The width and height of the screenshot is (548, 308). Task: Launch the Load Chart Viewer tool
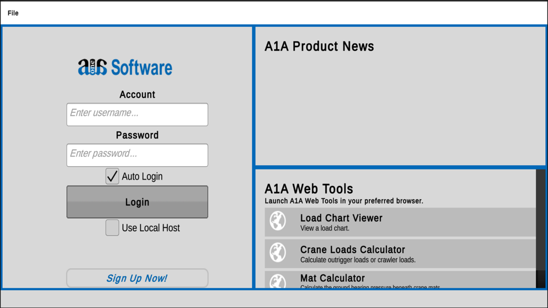(x=400, y=222)
